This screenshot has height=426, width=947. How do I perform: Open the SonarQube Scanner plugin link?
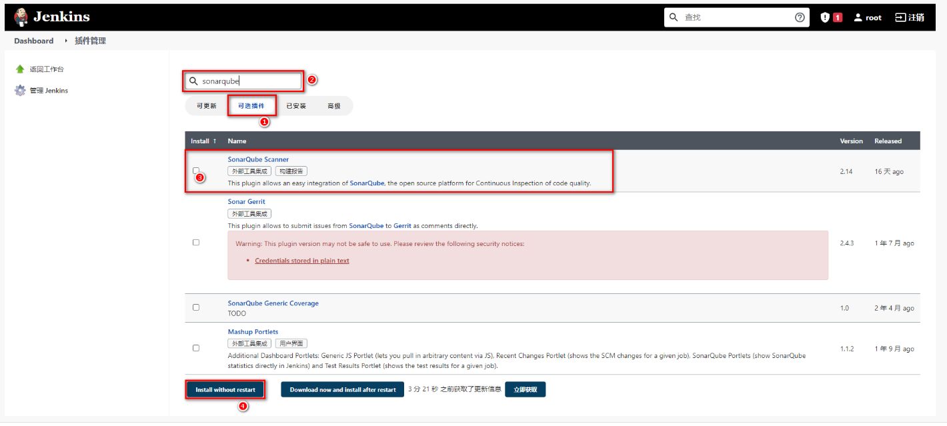coord(258,159)
